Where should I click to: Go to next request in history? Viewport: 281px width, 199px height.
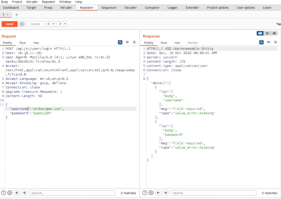60,24
